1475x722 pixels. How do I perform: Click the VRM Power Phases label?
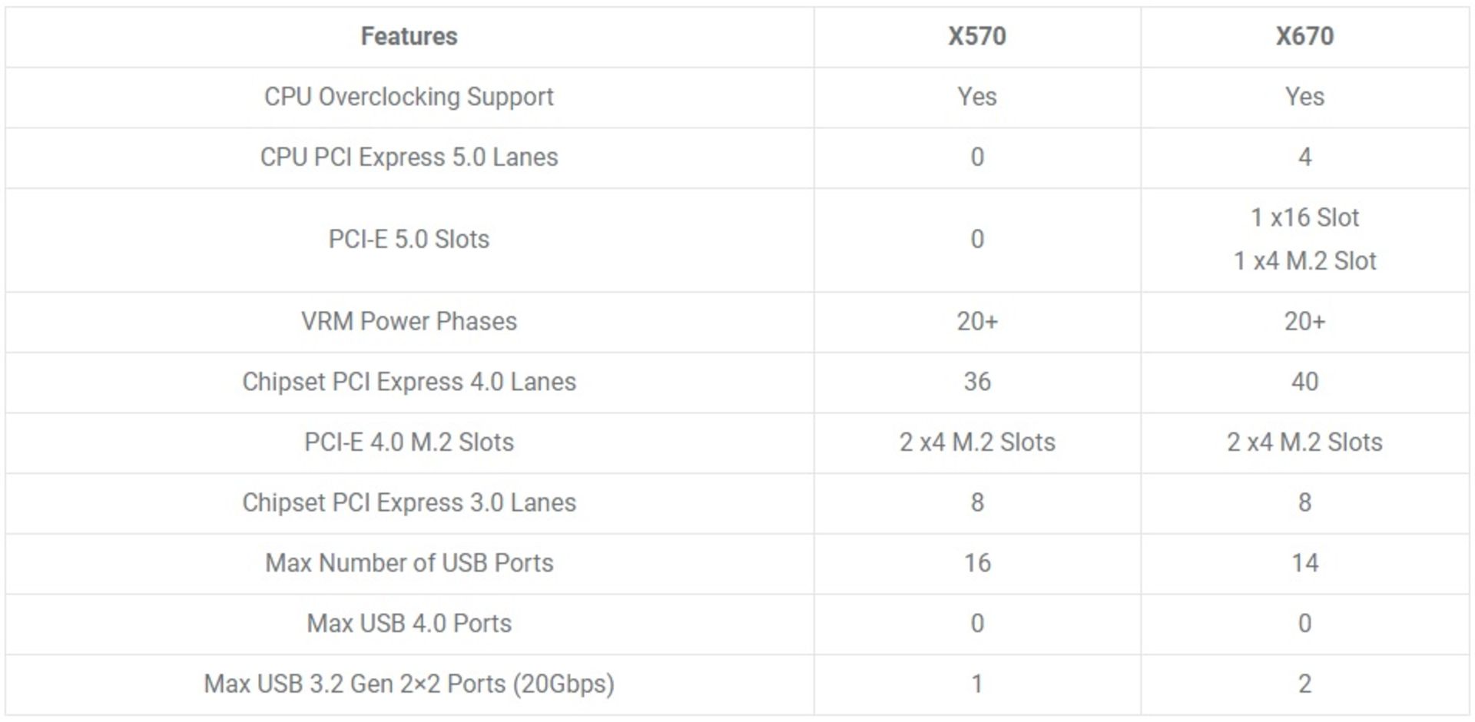(x=409, y=321)
